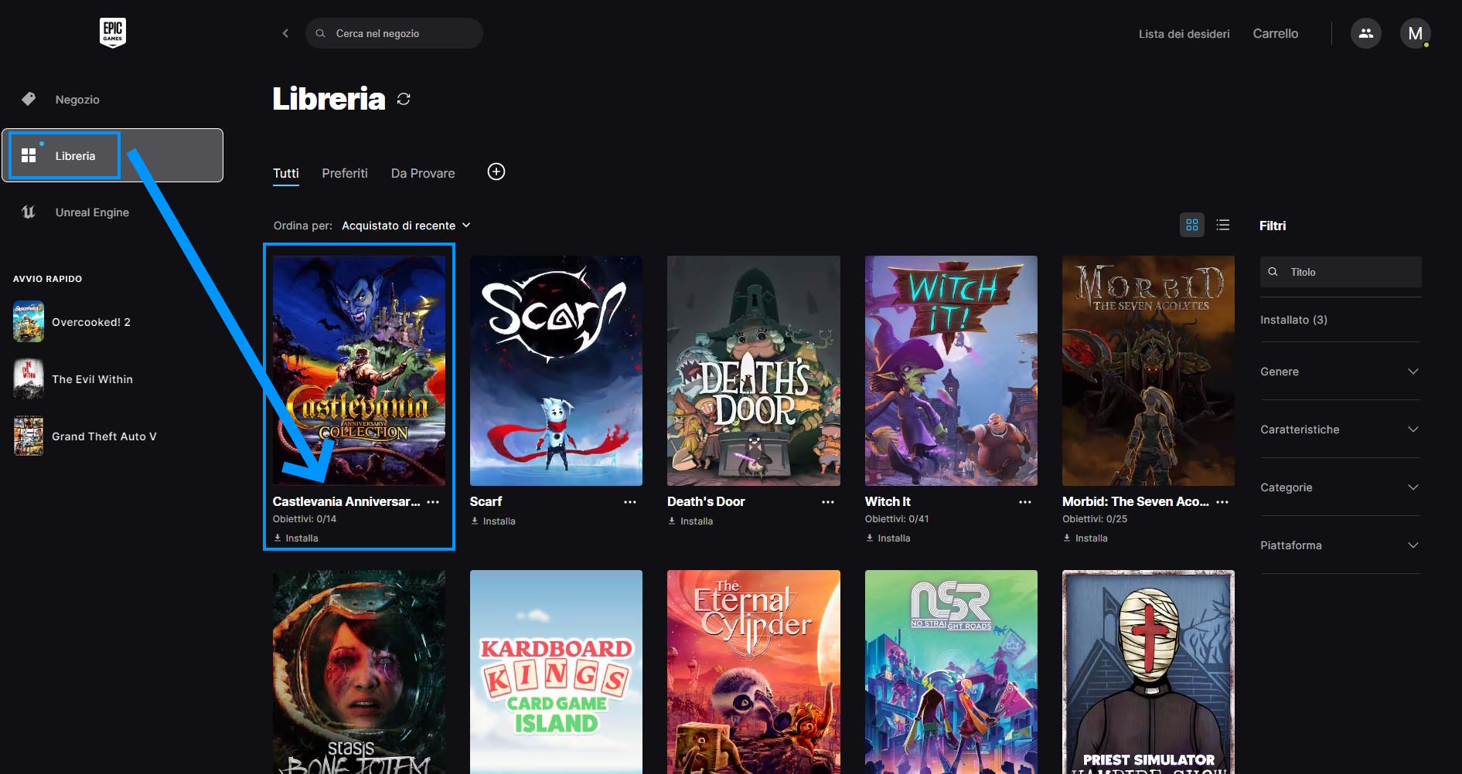Open Negozio in the sidebar
The image size is (1462, 774).
coord(77,99)
